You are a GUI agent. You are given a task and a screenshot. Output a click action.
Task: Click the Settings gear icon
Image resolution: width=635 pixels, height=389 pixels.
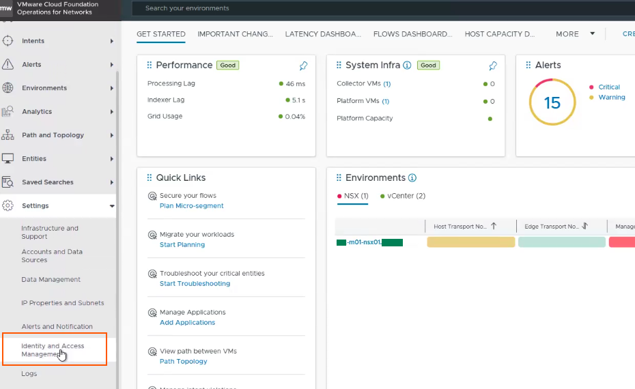pyautogui.click(x=8, y=205)
